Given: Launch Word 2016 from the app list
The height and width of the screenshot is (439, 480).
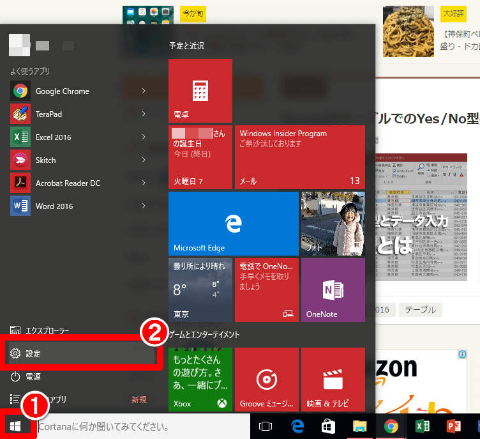Looking at the screenshot, I should [80, 206].
